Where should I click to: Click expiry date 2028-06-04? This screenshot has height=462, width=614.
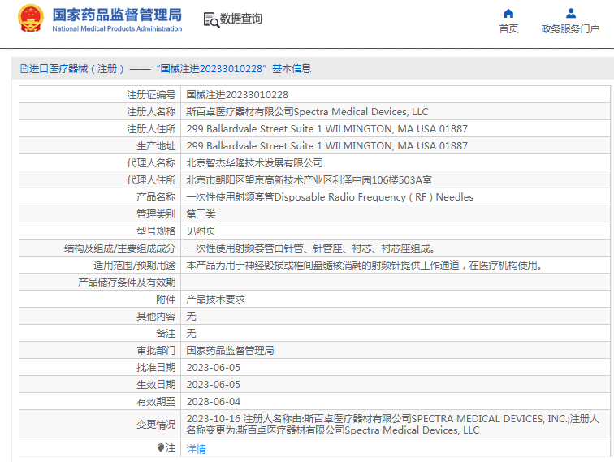214,402
